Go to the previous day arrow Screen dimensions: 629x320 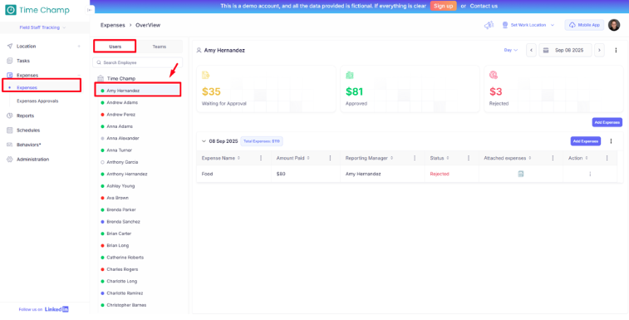click(x=531, y=50)
